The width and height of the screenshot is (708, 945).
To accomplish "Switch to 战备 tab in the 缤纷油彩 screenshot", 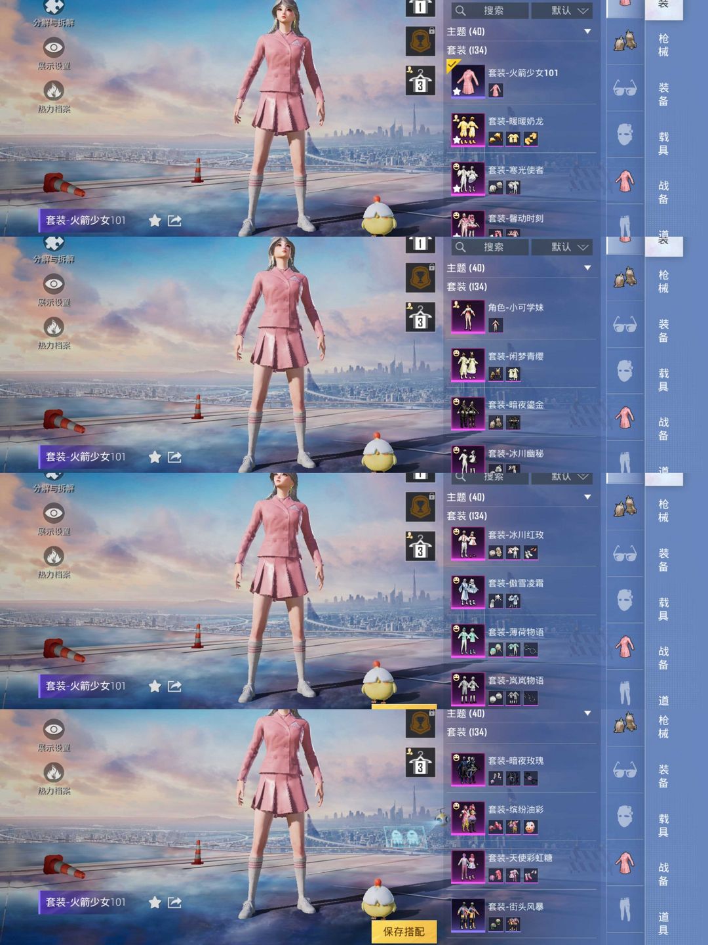I will pyautogui.click(x=663, y=874).
